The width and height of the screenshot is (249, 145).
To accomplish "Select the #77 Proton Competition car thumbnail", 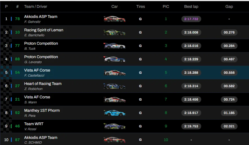I will pos(114,46).
